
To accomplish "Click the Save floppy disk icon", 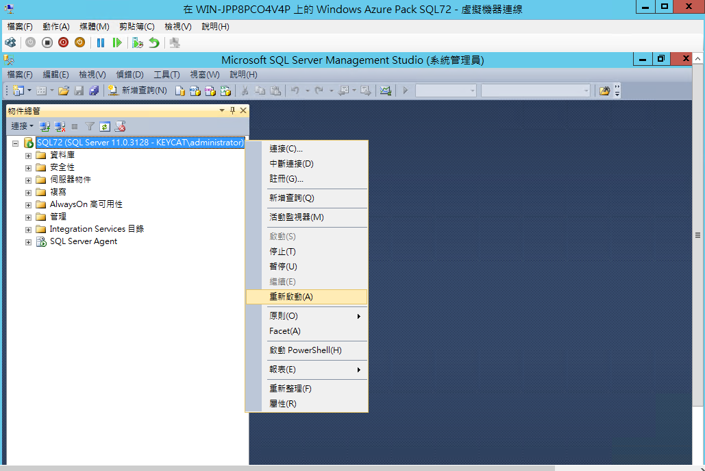I will [x=79, y=91].
